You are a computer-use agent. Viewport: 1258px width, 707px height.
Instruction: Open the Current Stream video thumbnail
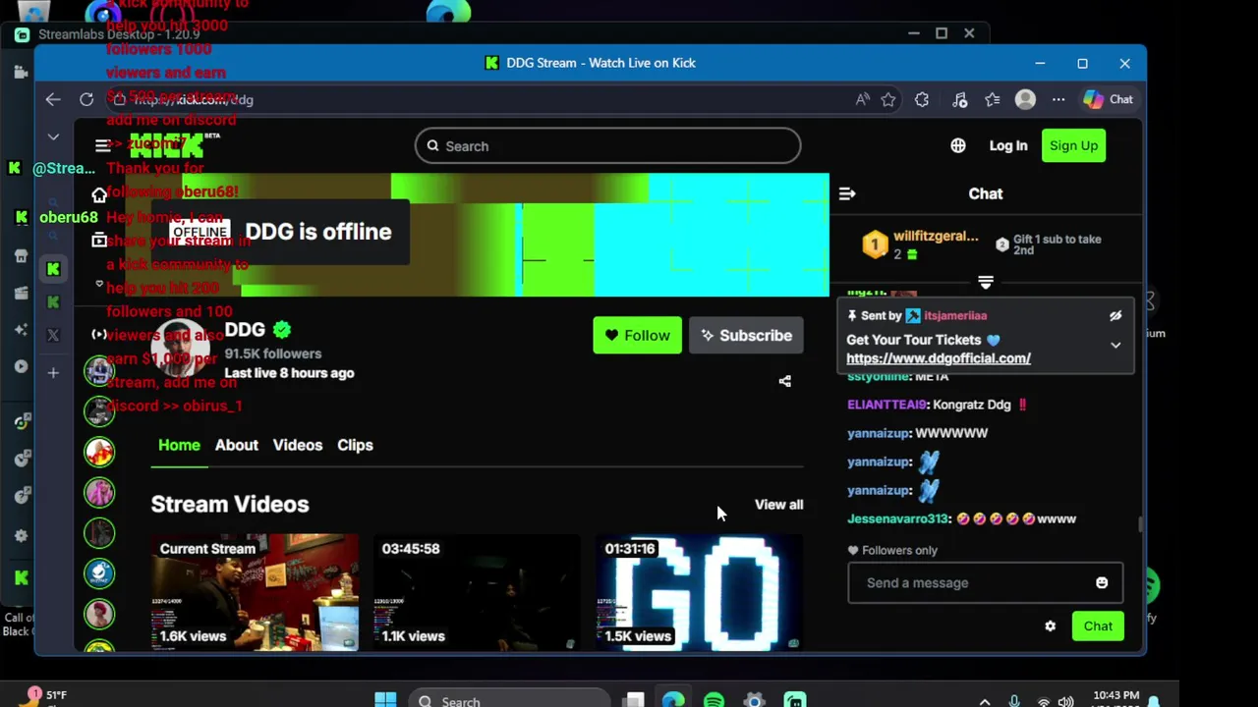(255, 592)
